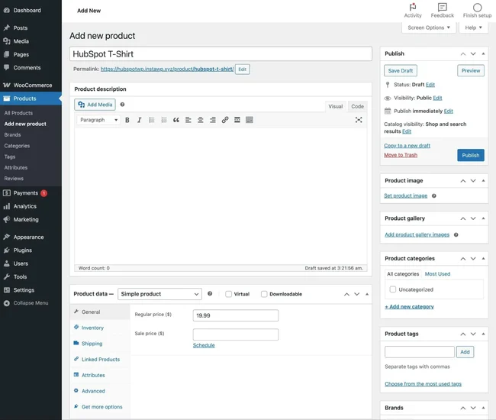Expand the Screen Options panel
Viewport: 496px width, 420px height.
click(430, 27)
